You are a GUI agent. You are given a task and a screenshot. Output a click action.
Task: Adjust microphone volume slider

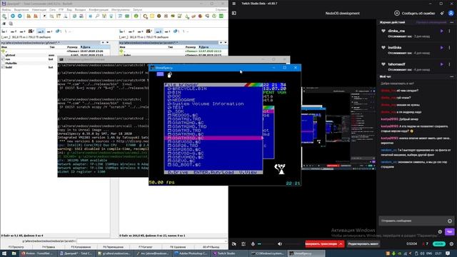tap(266, 244)
